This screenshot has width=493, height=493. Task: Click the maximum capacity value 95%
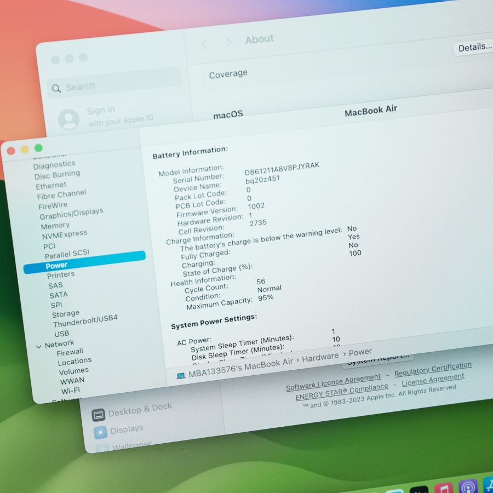266,298
